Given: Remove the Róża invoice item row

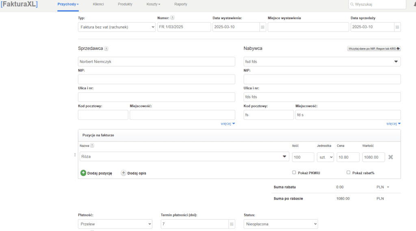Looking at the screenshot, I should pos(390,157).
